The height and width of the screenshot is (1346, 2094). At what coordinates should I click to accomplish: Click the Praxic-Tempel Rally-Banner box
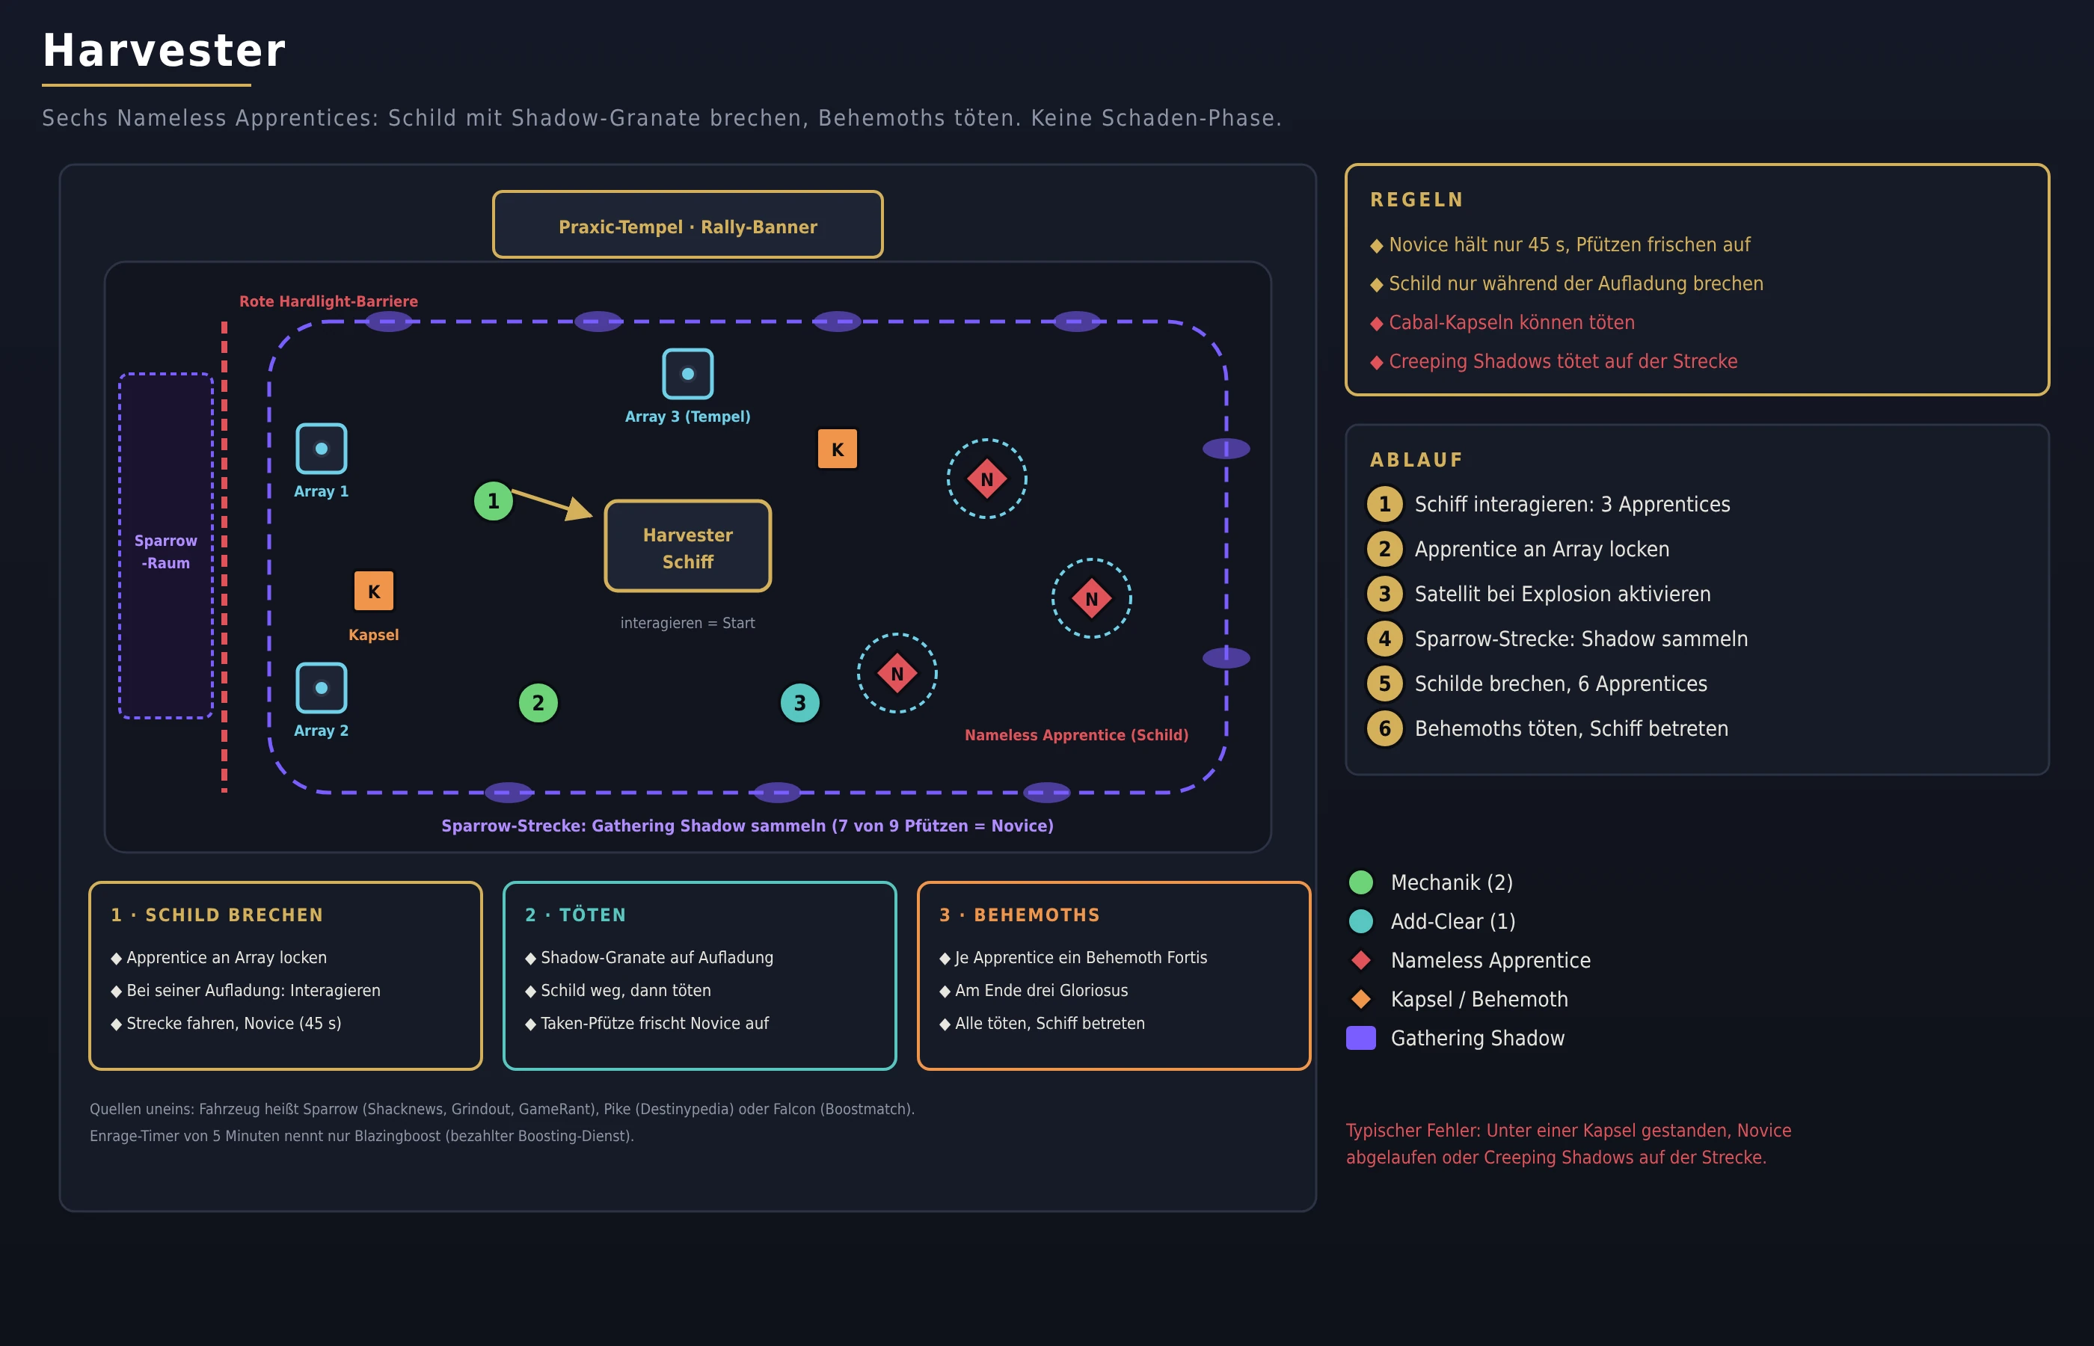688,224
